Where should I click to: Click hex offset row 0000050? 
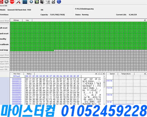click(x=17, y=90)
